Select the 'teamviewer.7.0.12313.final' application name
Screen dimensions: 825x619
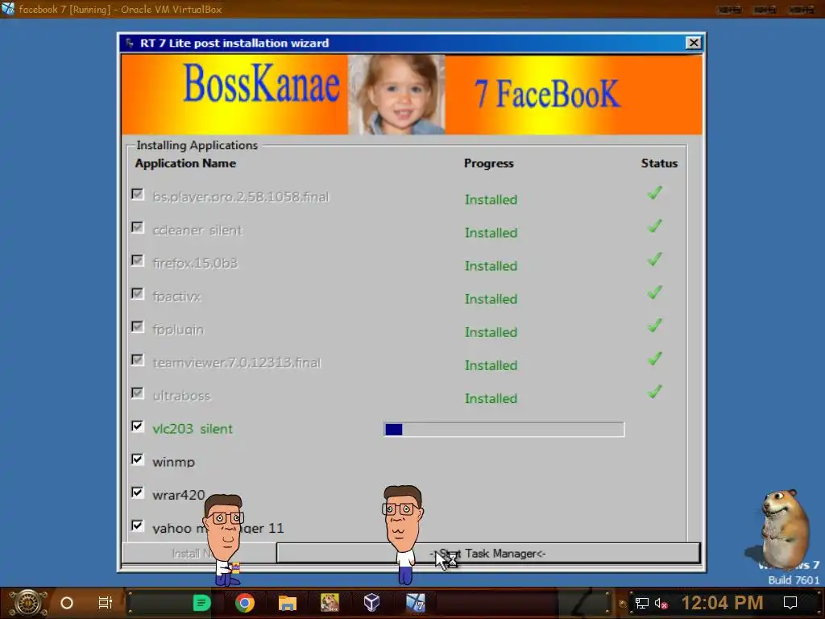pyautogui.click(x=236, y=363)
